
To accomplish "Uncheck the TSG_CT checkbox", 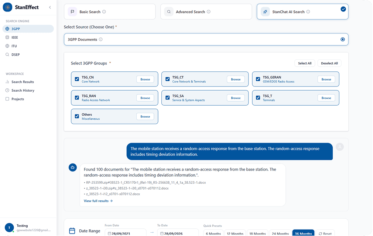I will (167, 79).
